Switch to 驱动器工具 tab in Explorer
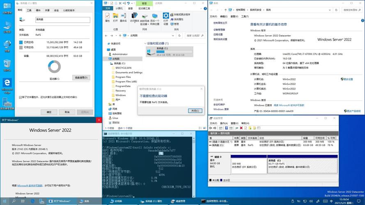 click(144, 8)
